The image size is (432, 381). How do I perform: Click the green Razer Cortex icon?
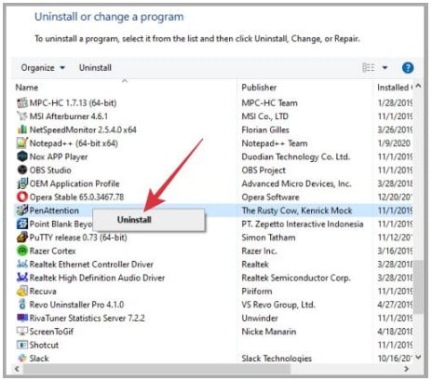click(x=22, y=251)
